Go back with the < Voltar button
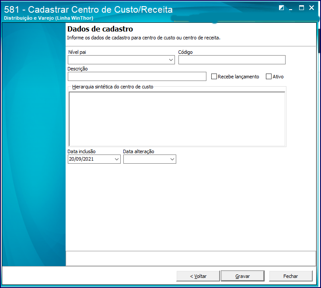 [x=198, y=276]
